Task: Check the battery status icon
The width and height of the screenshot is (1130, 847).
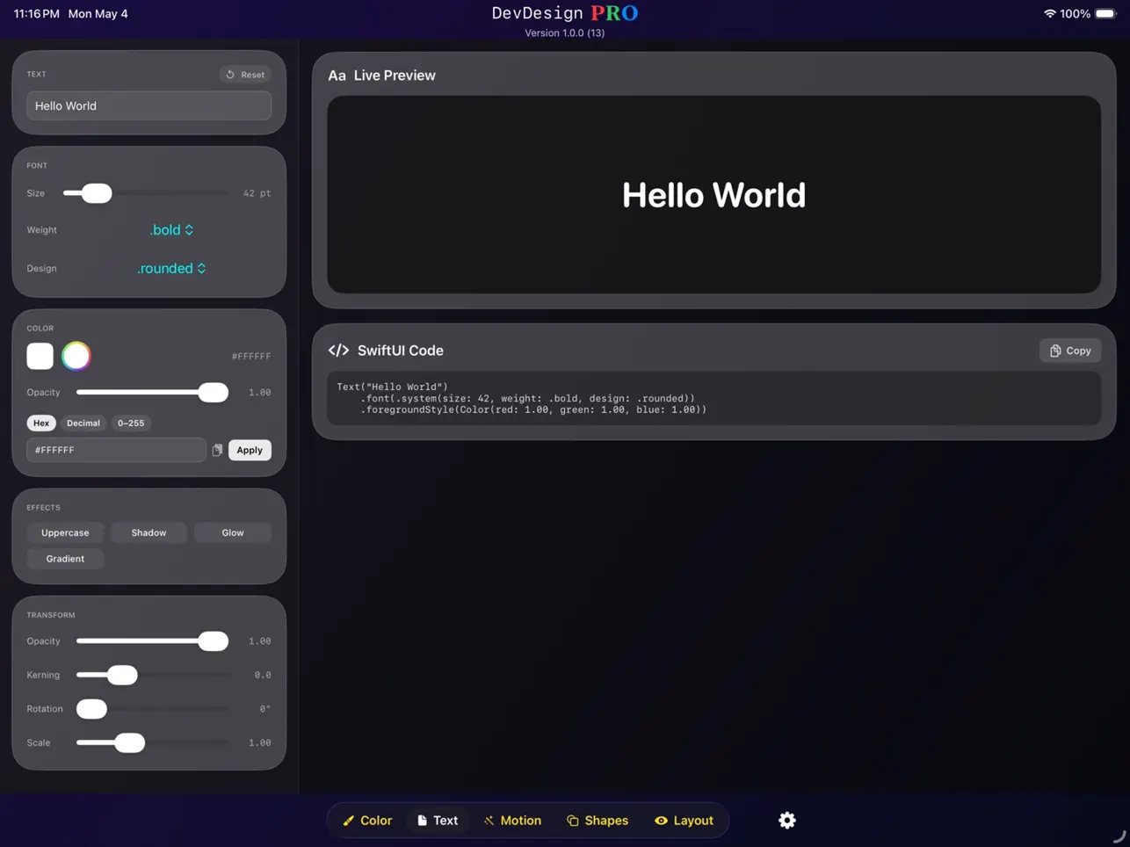Action: (1106, 14)
